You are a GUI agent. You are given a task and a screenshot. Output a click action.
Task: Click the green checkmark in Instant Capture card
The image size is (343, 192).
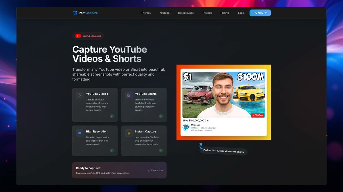tap(161, 150)
